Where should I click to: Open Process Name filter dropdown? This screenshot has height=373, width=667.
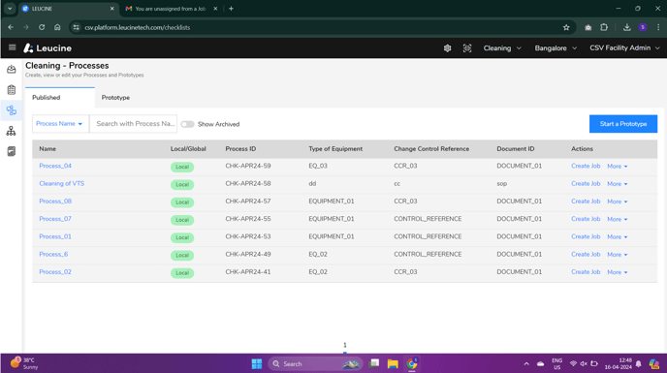click(x=60, y=124)
